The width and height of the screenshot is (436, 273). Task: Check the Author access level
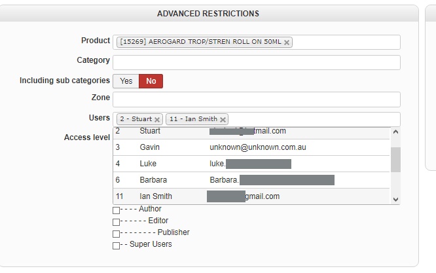pyautogui.click(x=116, y=210)
